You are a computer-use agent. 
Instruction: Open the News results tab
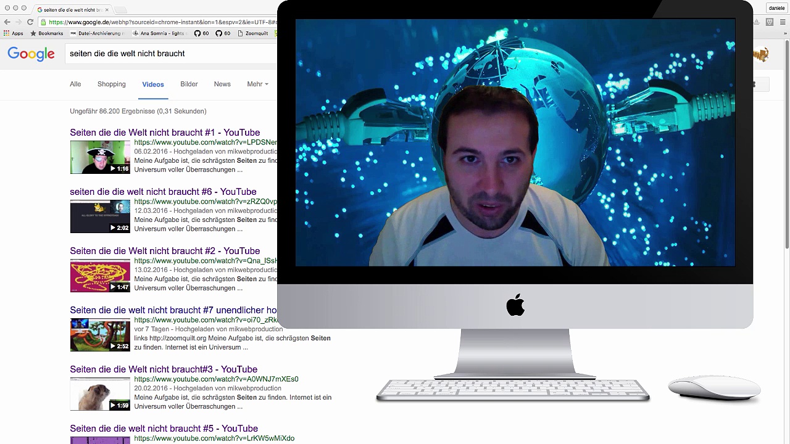pyautogui.click(x=222, y=84)
